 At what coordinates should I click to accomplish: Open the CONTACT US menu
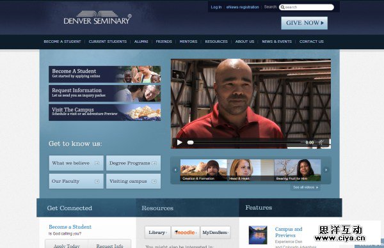click(x=312, y=42)
